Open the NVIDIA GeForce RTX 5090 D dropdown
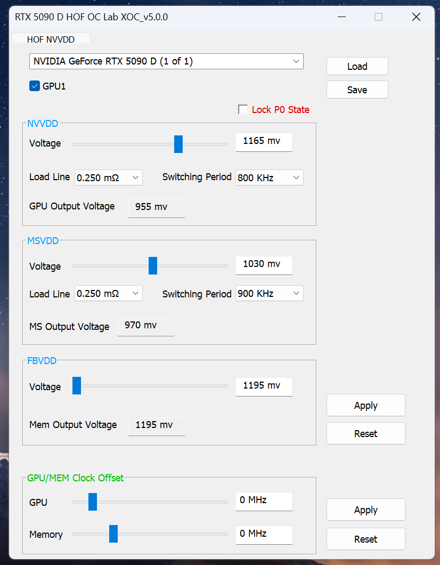This screenshot has height=565, width=440. pyautogui.click(x=166, y=61)
